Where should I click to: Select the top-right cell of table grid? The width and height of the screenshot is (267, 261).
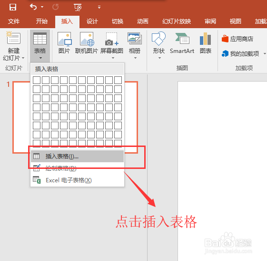coord(118,80)
